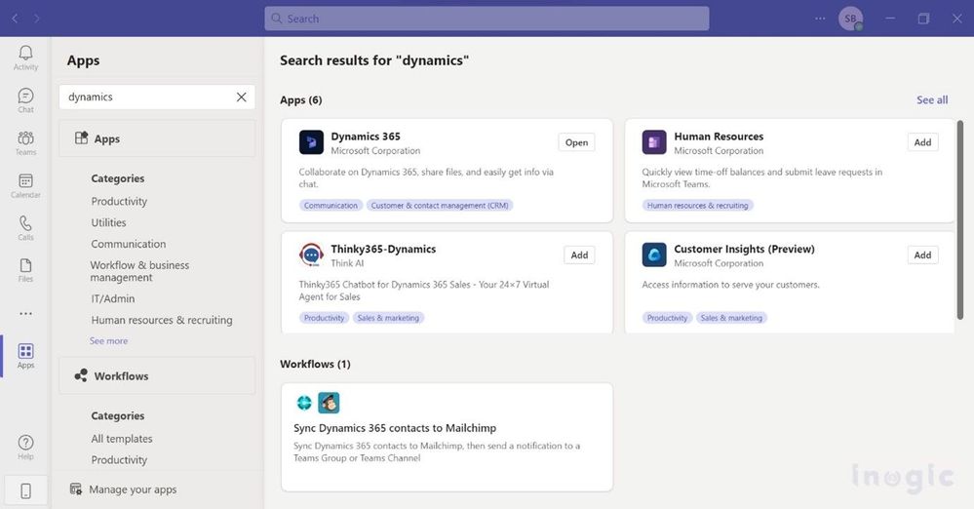Go back with the back arrow

(15, 19)
